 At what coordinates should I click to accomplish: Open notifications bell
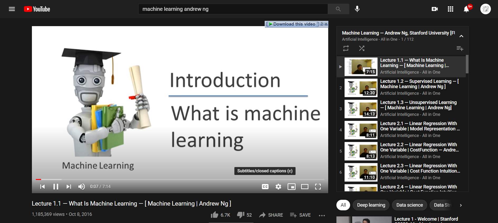point(466,9)
